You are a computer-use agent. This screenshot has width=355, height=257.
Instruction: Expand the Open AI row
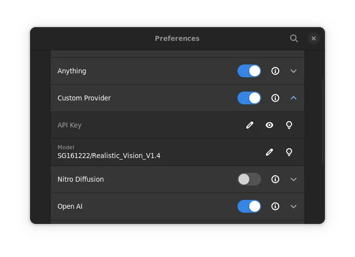294,206
